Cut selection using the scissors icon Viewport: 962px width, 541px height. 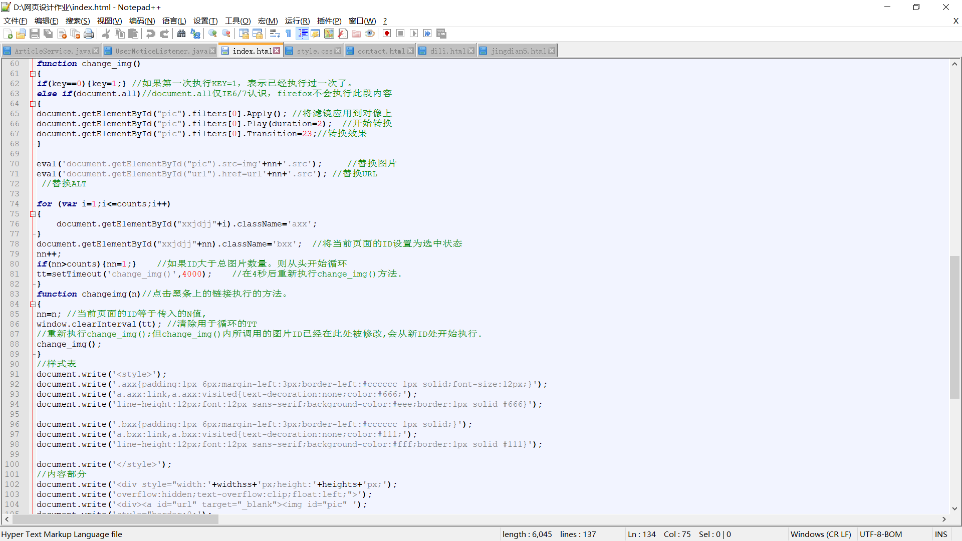click(106, 34)
